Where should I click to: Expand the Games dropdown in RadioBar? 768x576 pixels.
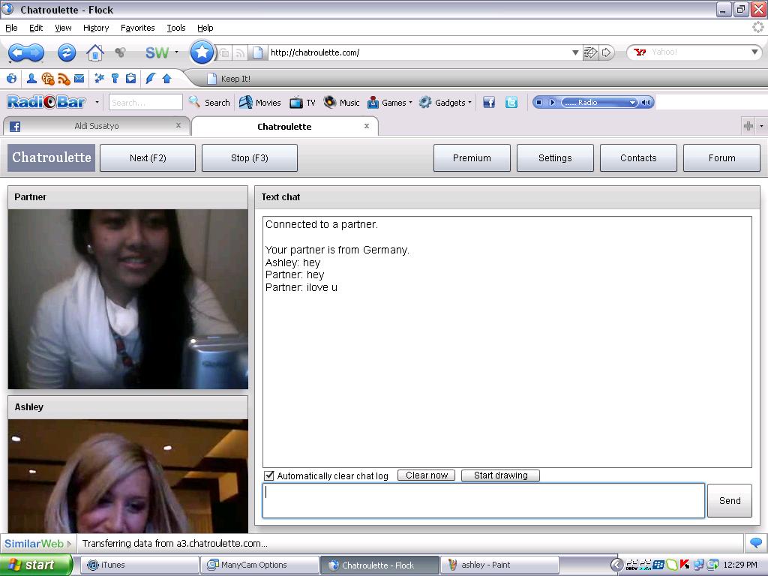coord(410,102)
